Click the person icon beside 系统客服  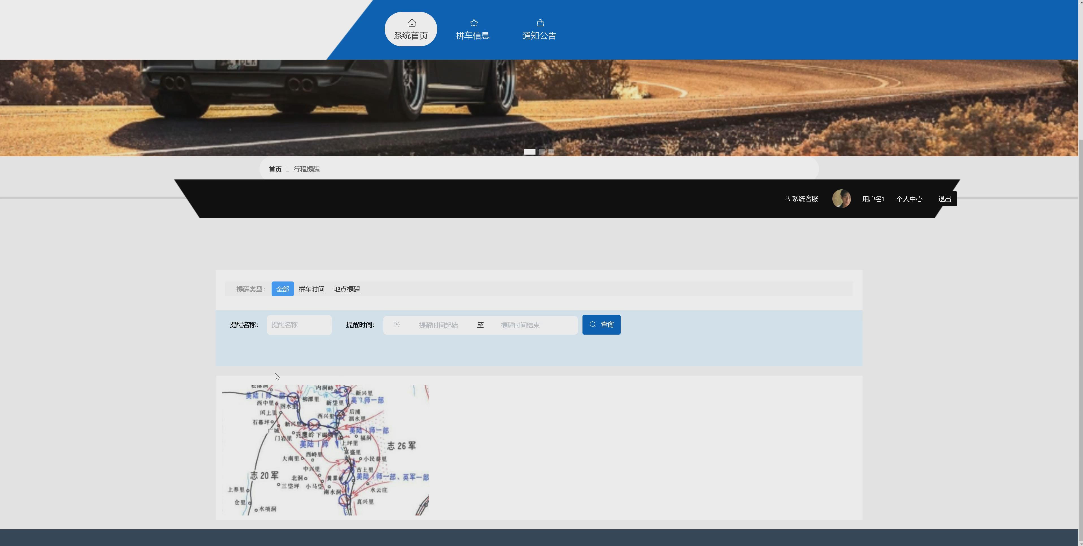[x=787, y=199]
